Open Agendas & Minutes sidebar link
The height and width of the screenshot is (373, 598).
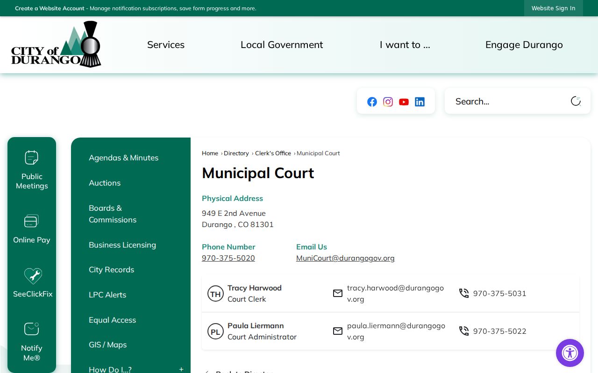tap(123, 158)
